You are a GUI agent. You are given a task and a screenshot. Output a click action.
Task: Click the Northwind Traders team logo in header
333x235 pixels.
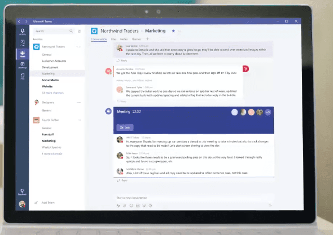[94, 31]
